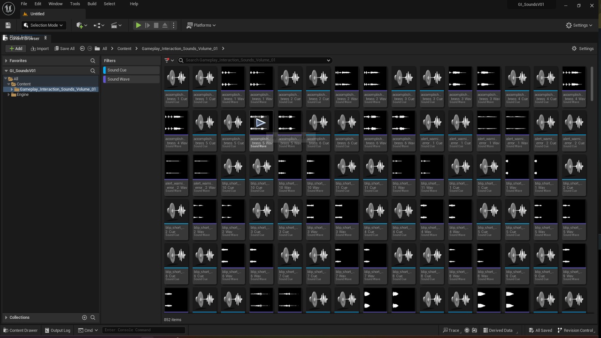The height and width of the screenshot is (338, 601).
Task: Open the Select menu
Action: click(x=109, y=4)
